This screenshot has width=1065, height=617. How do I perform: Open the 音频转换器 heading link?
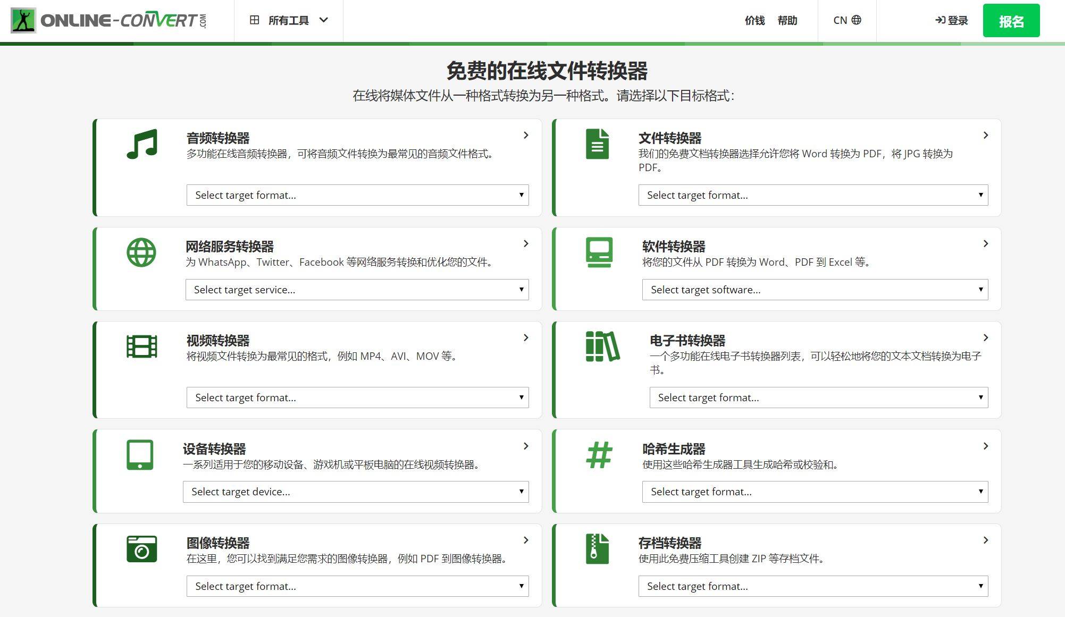(218, 138)
